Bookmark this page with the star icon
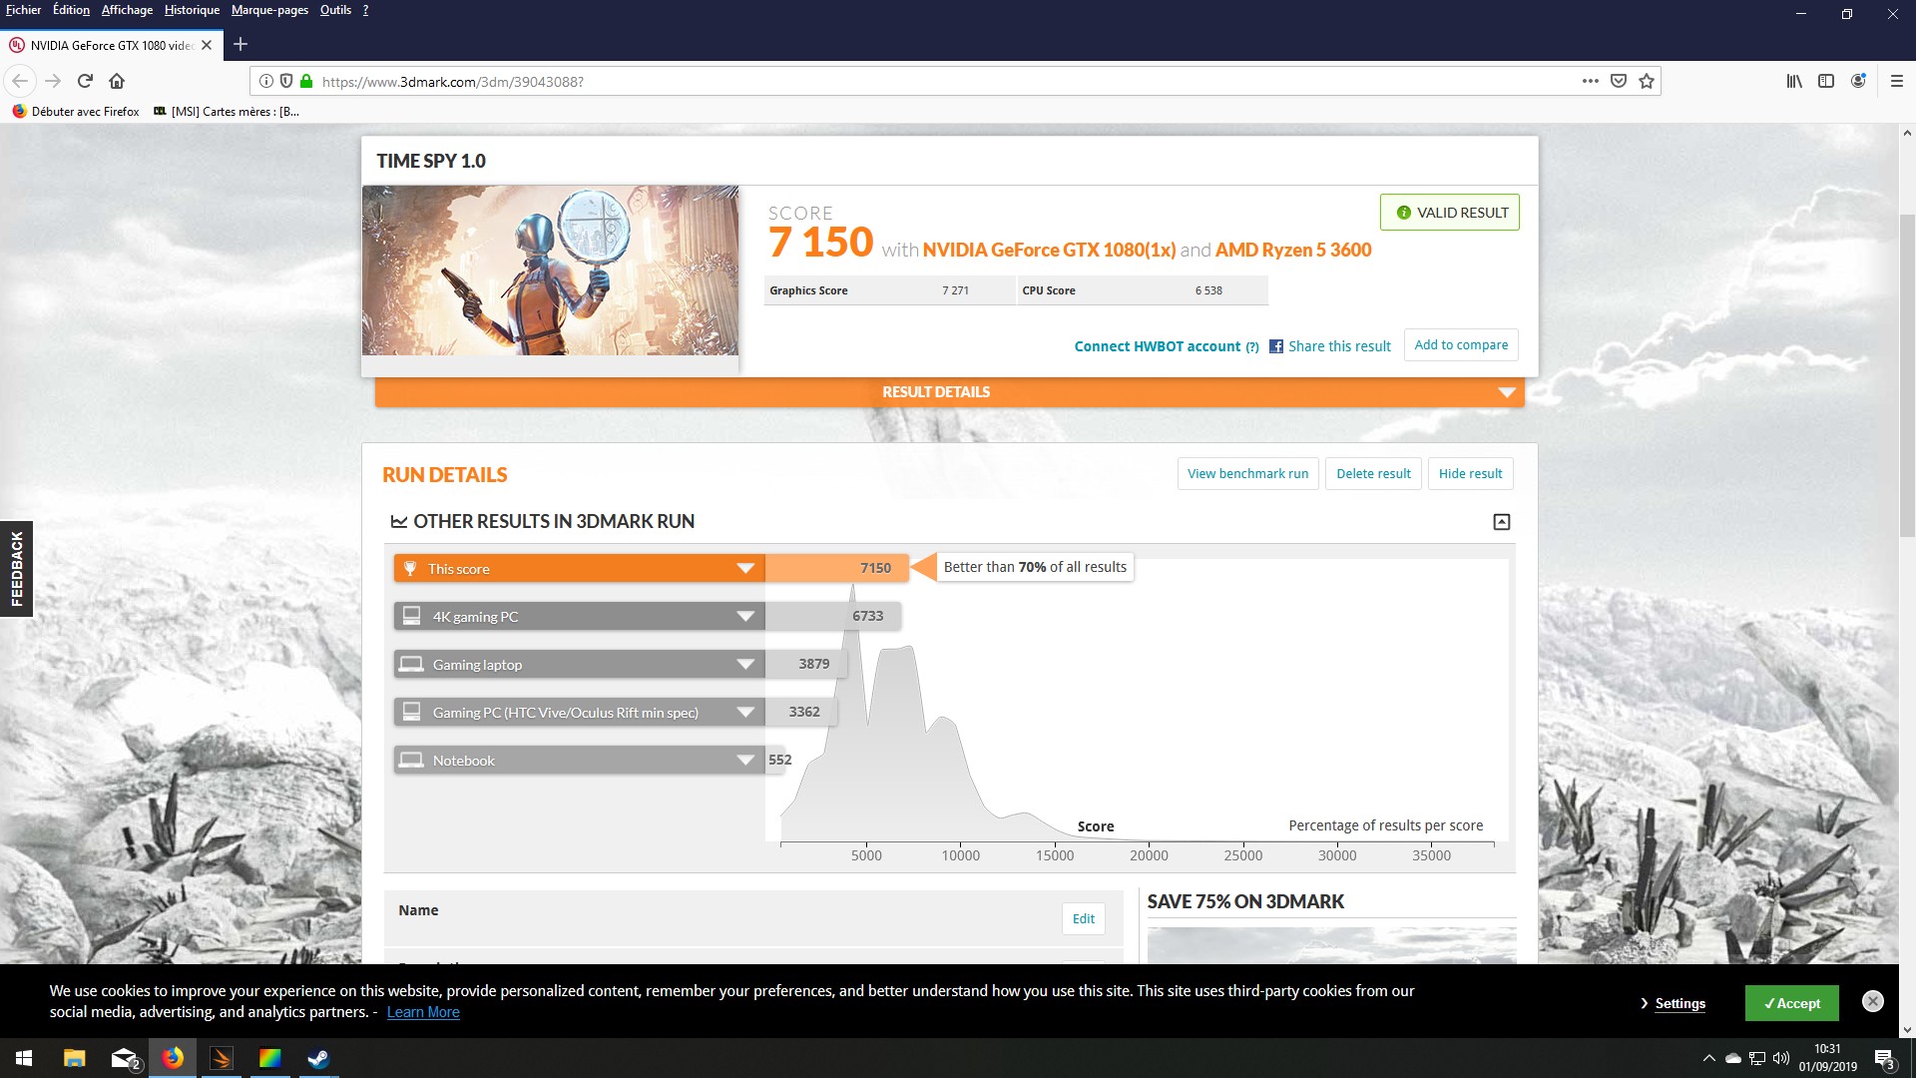Screen dimensions: 1916x1078 pos(1647,81)
